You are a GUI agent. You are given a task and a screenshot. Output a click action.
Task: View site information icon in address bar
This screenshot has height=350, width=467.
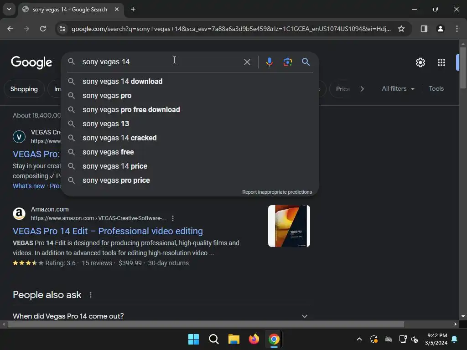[62, 29]
